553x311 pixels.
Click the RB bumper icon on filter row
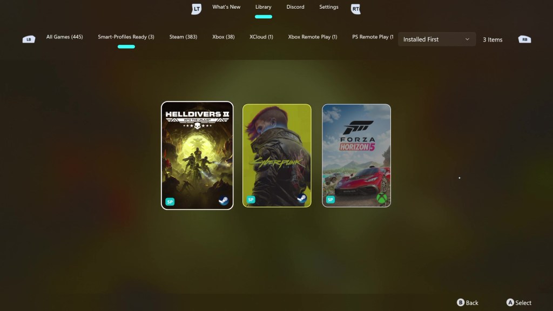pyautogui.click(x=524, y=38)
